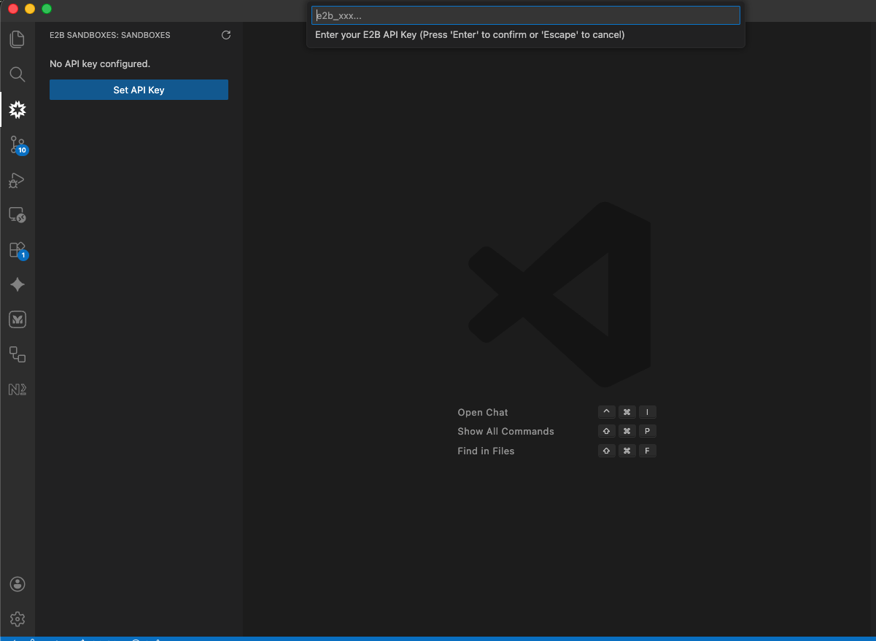Refresh the E2B sandboxes list
Viewport: 876px width, 641px height.
(226, 35)
